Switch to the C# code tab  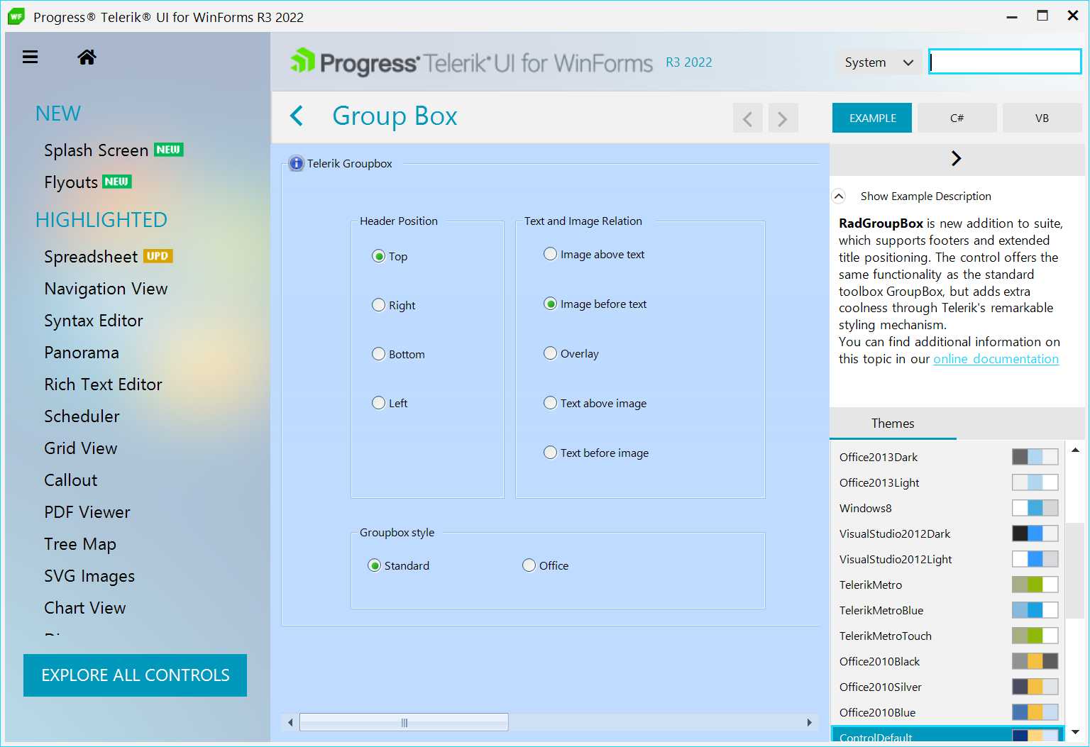957,118
